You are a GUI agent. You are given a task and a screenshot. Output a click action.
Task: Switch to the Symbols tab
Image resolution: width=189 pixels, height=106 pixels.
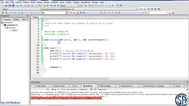coord(16,19)
